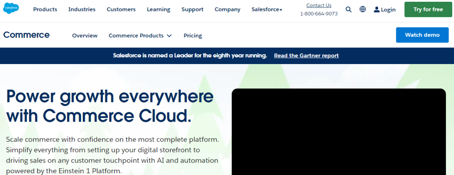Click the Power growth everywhere heading
The width and height of the screenshot is (454, 175).
[x=110, y=106]
